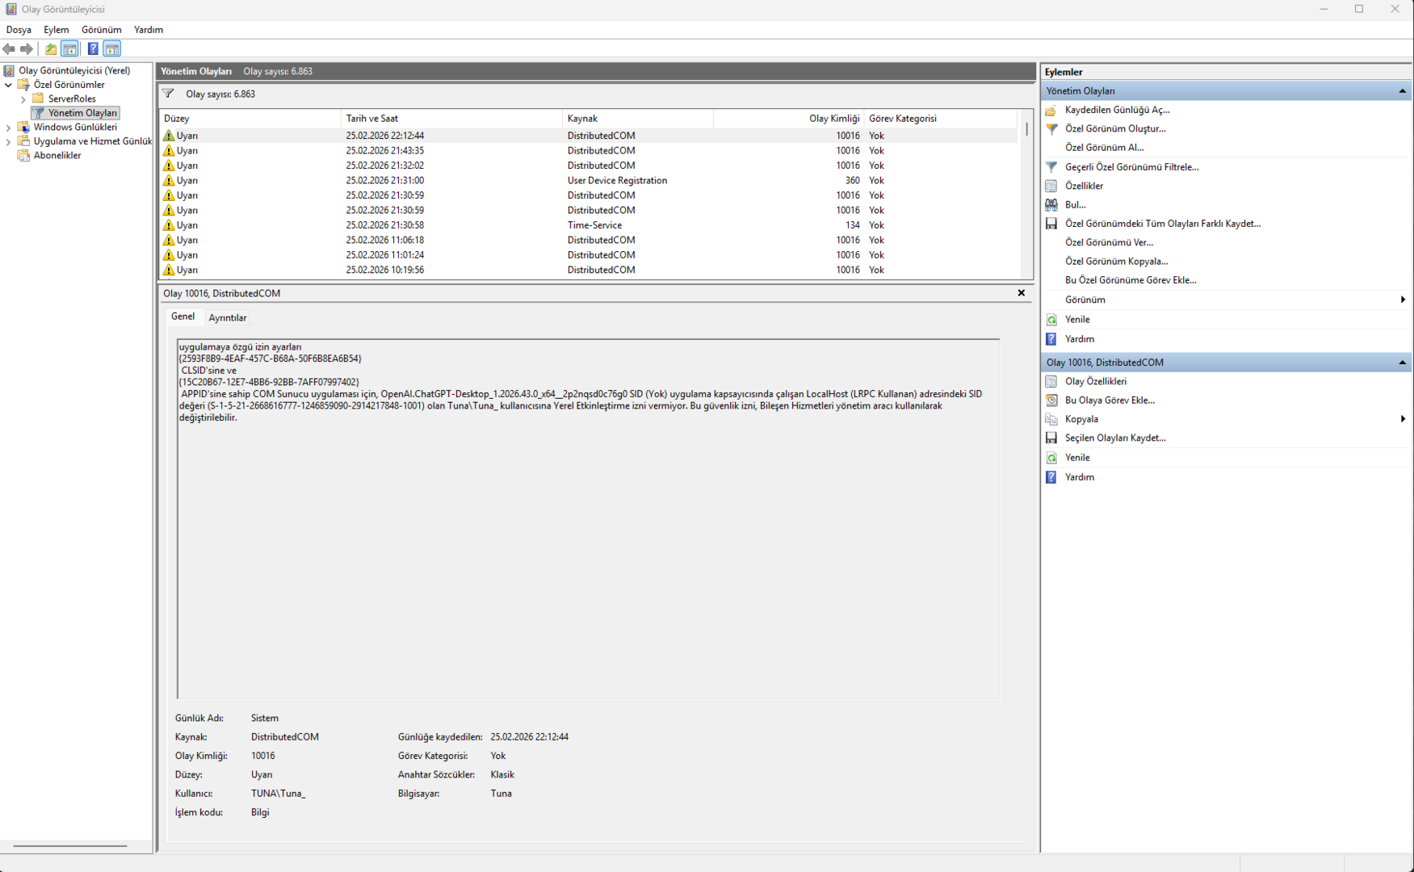The height and width of the screenshot is (872, 1414).
Task: Click the Olay Özellikleri icon
Action: (1051, 381)
